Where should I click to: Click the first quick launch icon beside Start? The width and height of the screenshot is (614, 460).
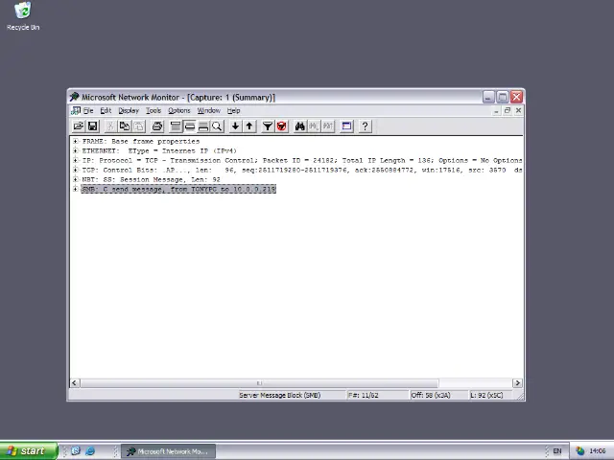76,450
